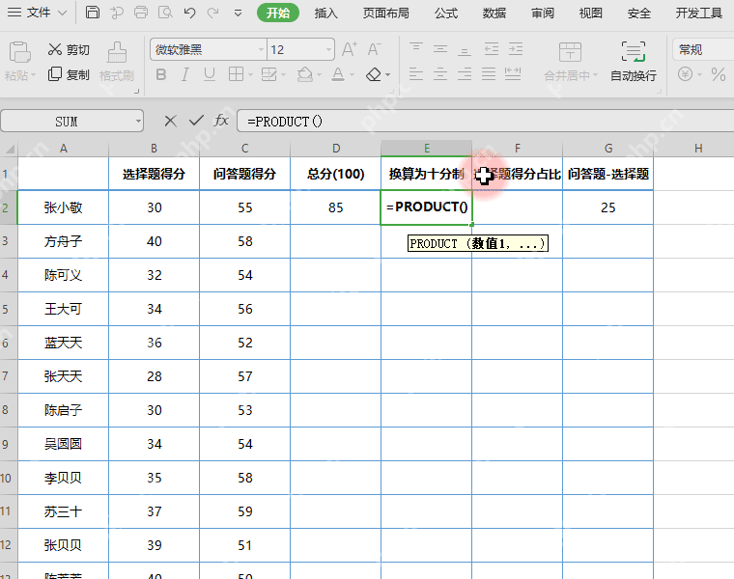This screenshot has height=579, width=734.
Task: Toggle italic formatting
Action: pos(185,74)
